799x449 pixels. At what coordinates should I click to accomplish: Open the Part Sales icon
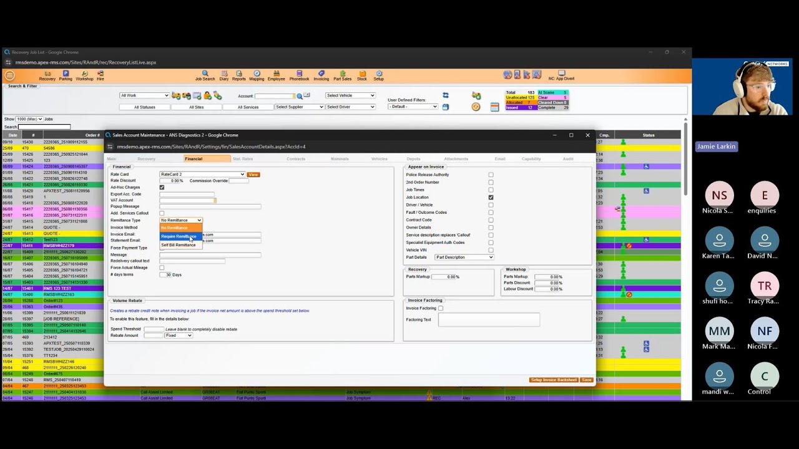(342, 75)
